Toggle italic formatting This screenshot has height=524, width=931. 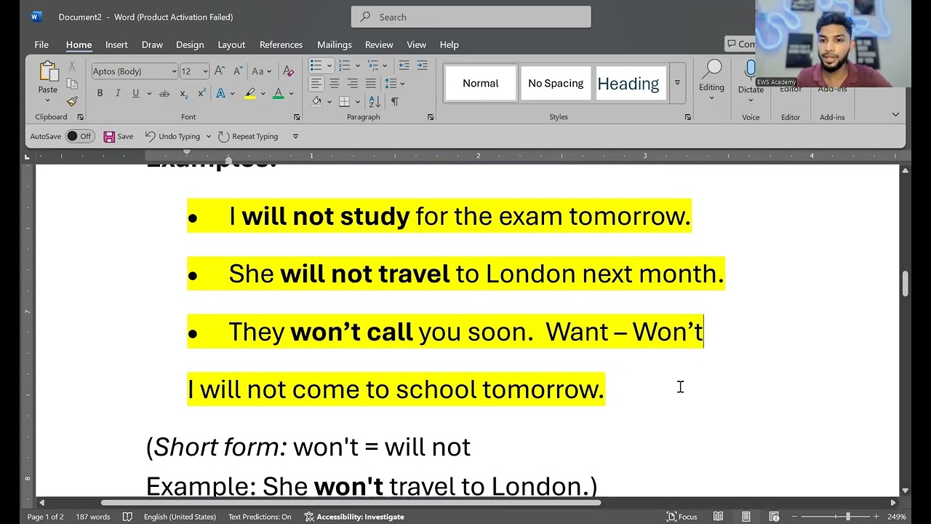tap(118, 94)
